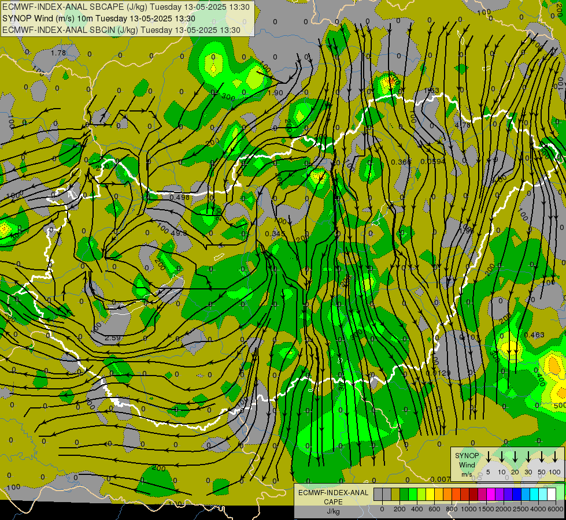Click the 20 m/s wind arrow in legend
This screenshot has height=520, width=566.
point(515,457)
